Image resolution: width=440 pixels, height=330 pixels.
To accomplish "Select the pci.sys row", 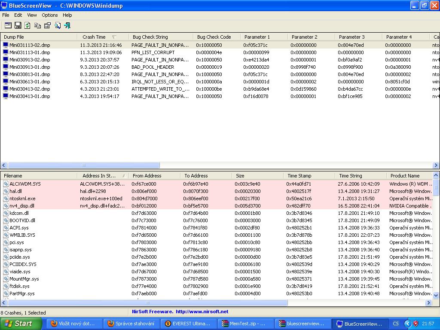I will click(217, 242).
